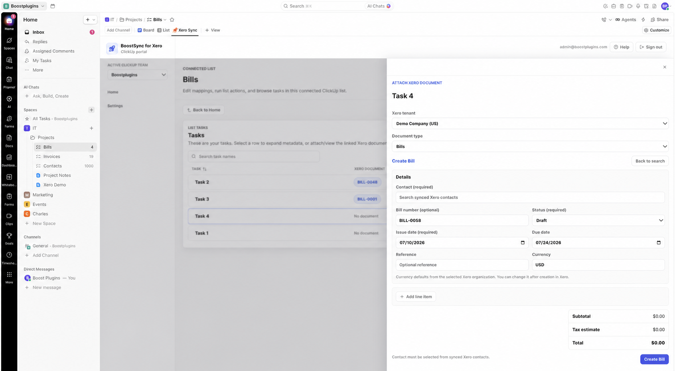The image size is (675, 371).
Task: Open the Document type dropdown
Action: click(530, 147)
